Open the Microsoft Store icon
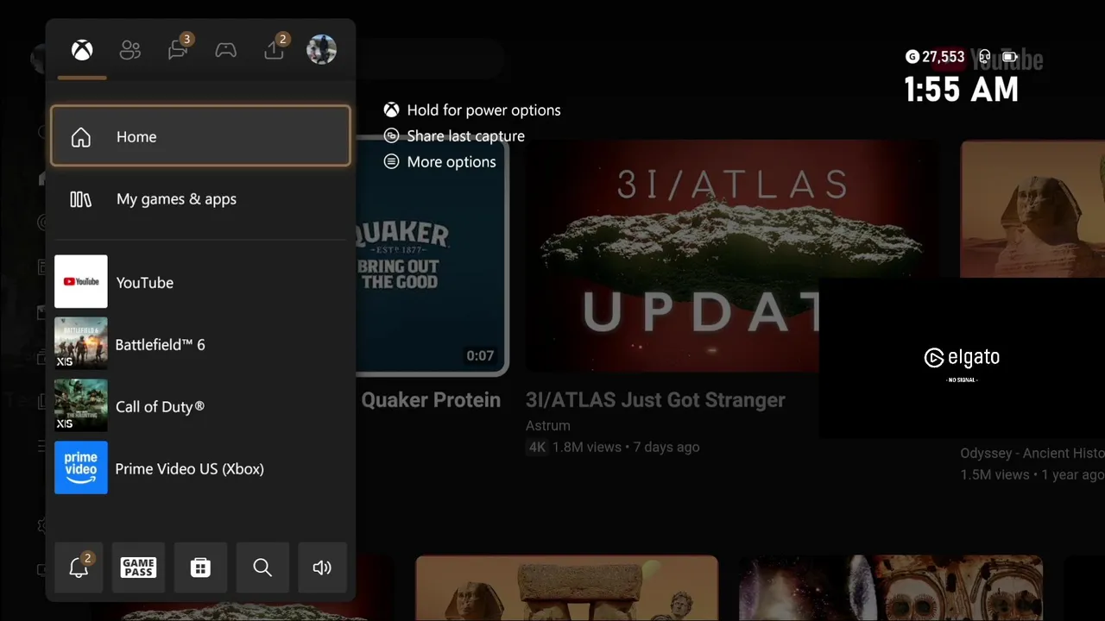The image size is (1105, 621). (200, 567)
